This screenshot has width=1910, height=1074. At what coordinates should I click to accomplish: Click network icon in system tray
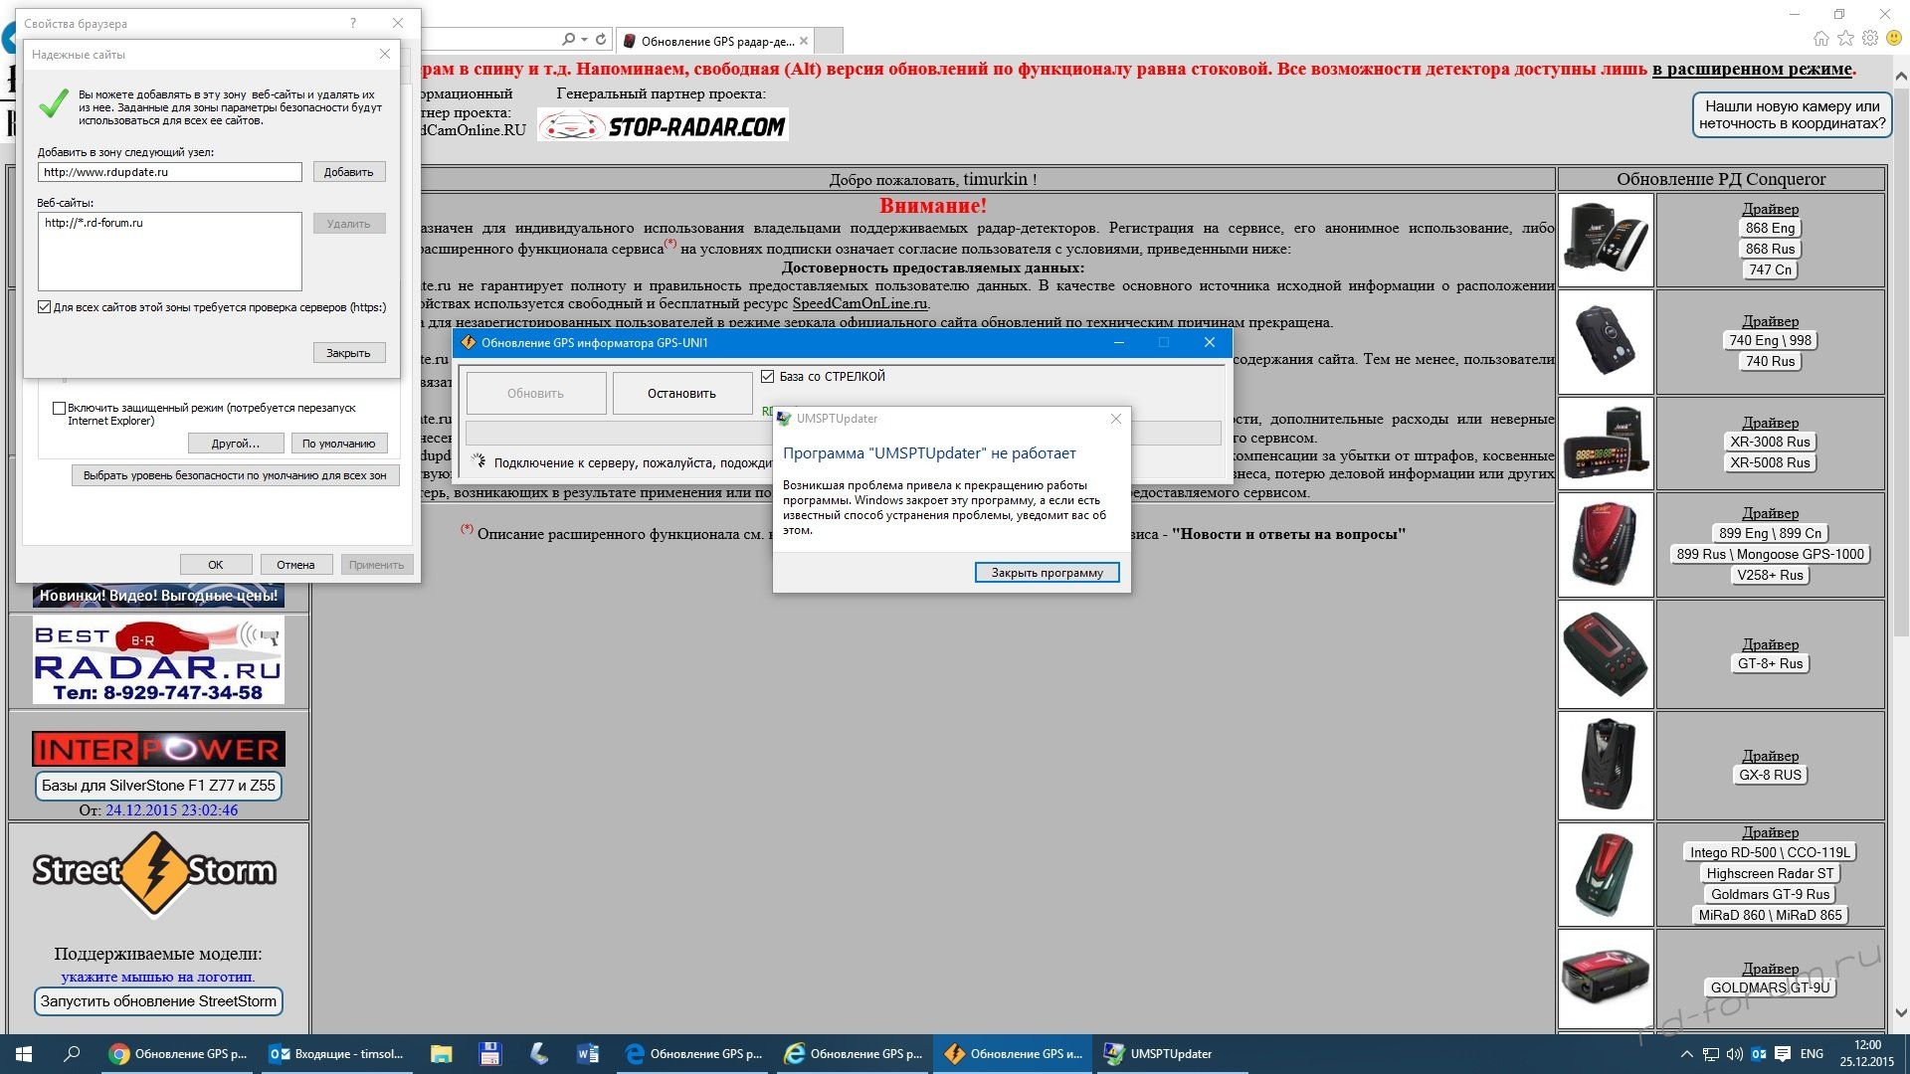coord(1711,1054)
